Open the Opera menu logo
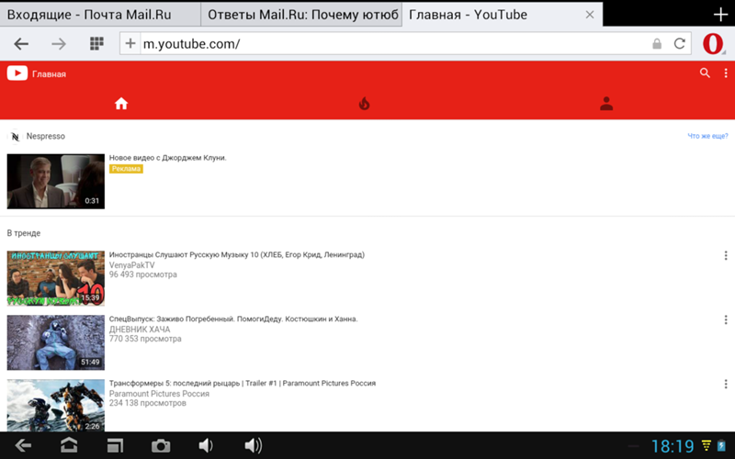 coord(713,43)
